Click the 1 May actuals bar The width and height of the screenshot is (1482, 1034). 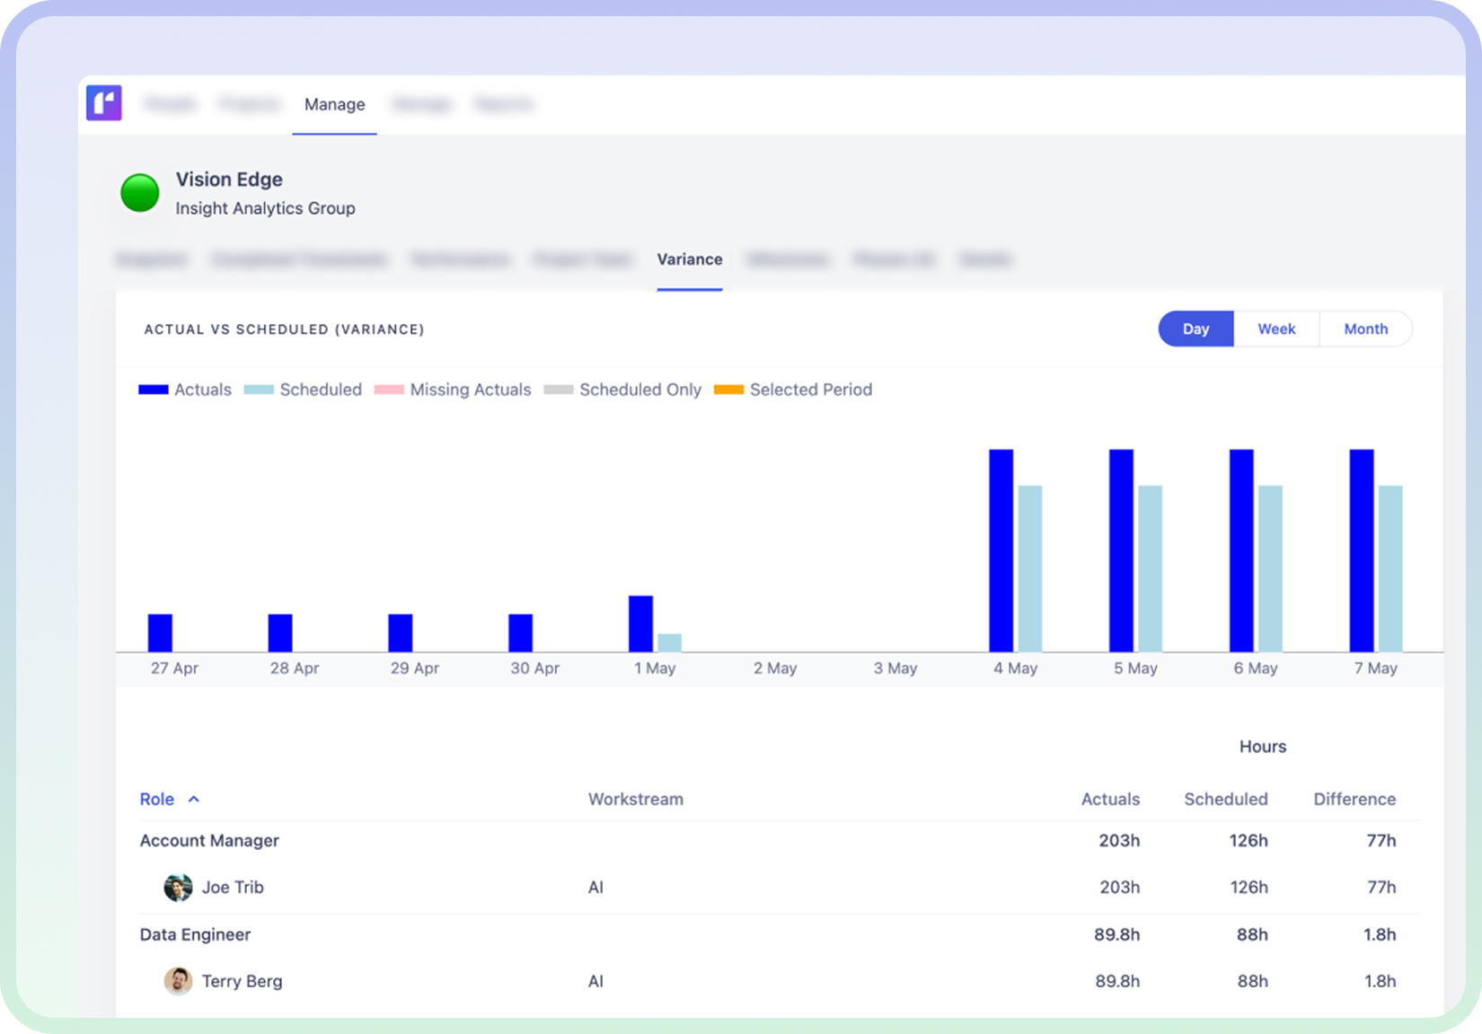pyautogui.click(x=640, y=624)
